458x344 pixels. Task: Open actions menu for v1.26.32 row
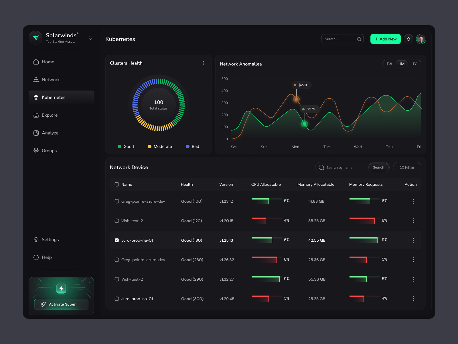(414, 260)
